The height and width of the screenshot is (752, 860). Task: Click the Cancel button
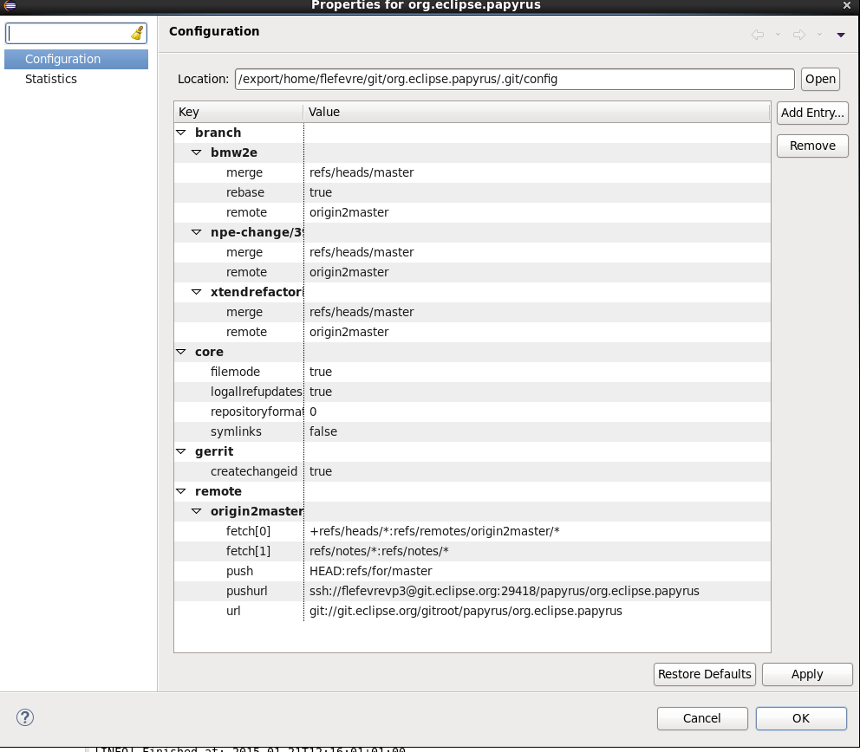tap(702, 718)
